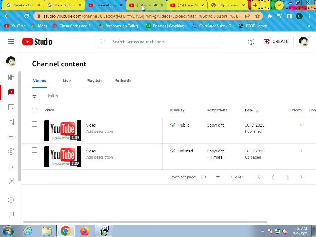Open Copyright icon in the sidebar
Viewport: 316px width, 237px height.
[11, 152]
